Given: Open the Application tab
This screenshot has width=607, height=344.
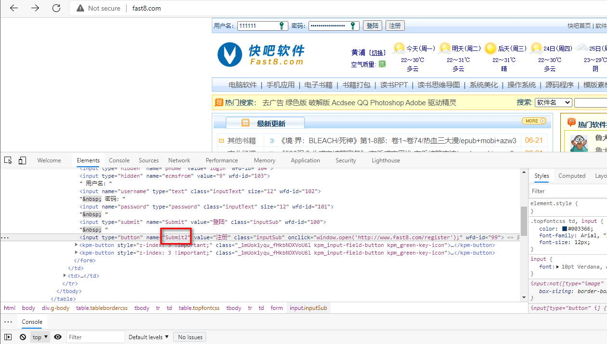Looking at the screenshot, I should pos(305,160).
